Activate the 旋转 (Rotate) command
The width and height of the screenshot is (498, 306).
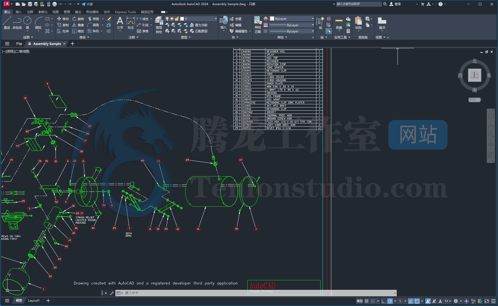78,19
